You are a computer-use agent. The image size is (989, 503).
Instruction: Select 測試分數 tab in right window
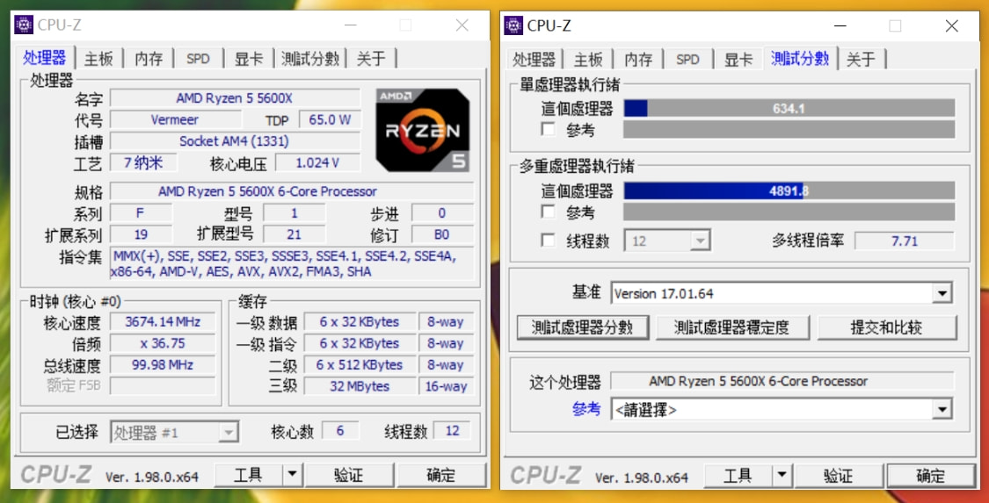(x=800, y=58)
